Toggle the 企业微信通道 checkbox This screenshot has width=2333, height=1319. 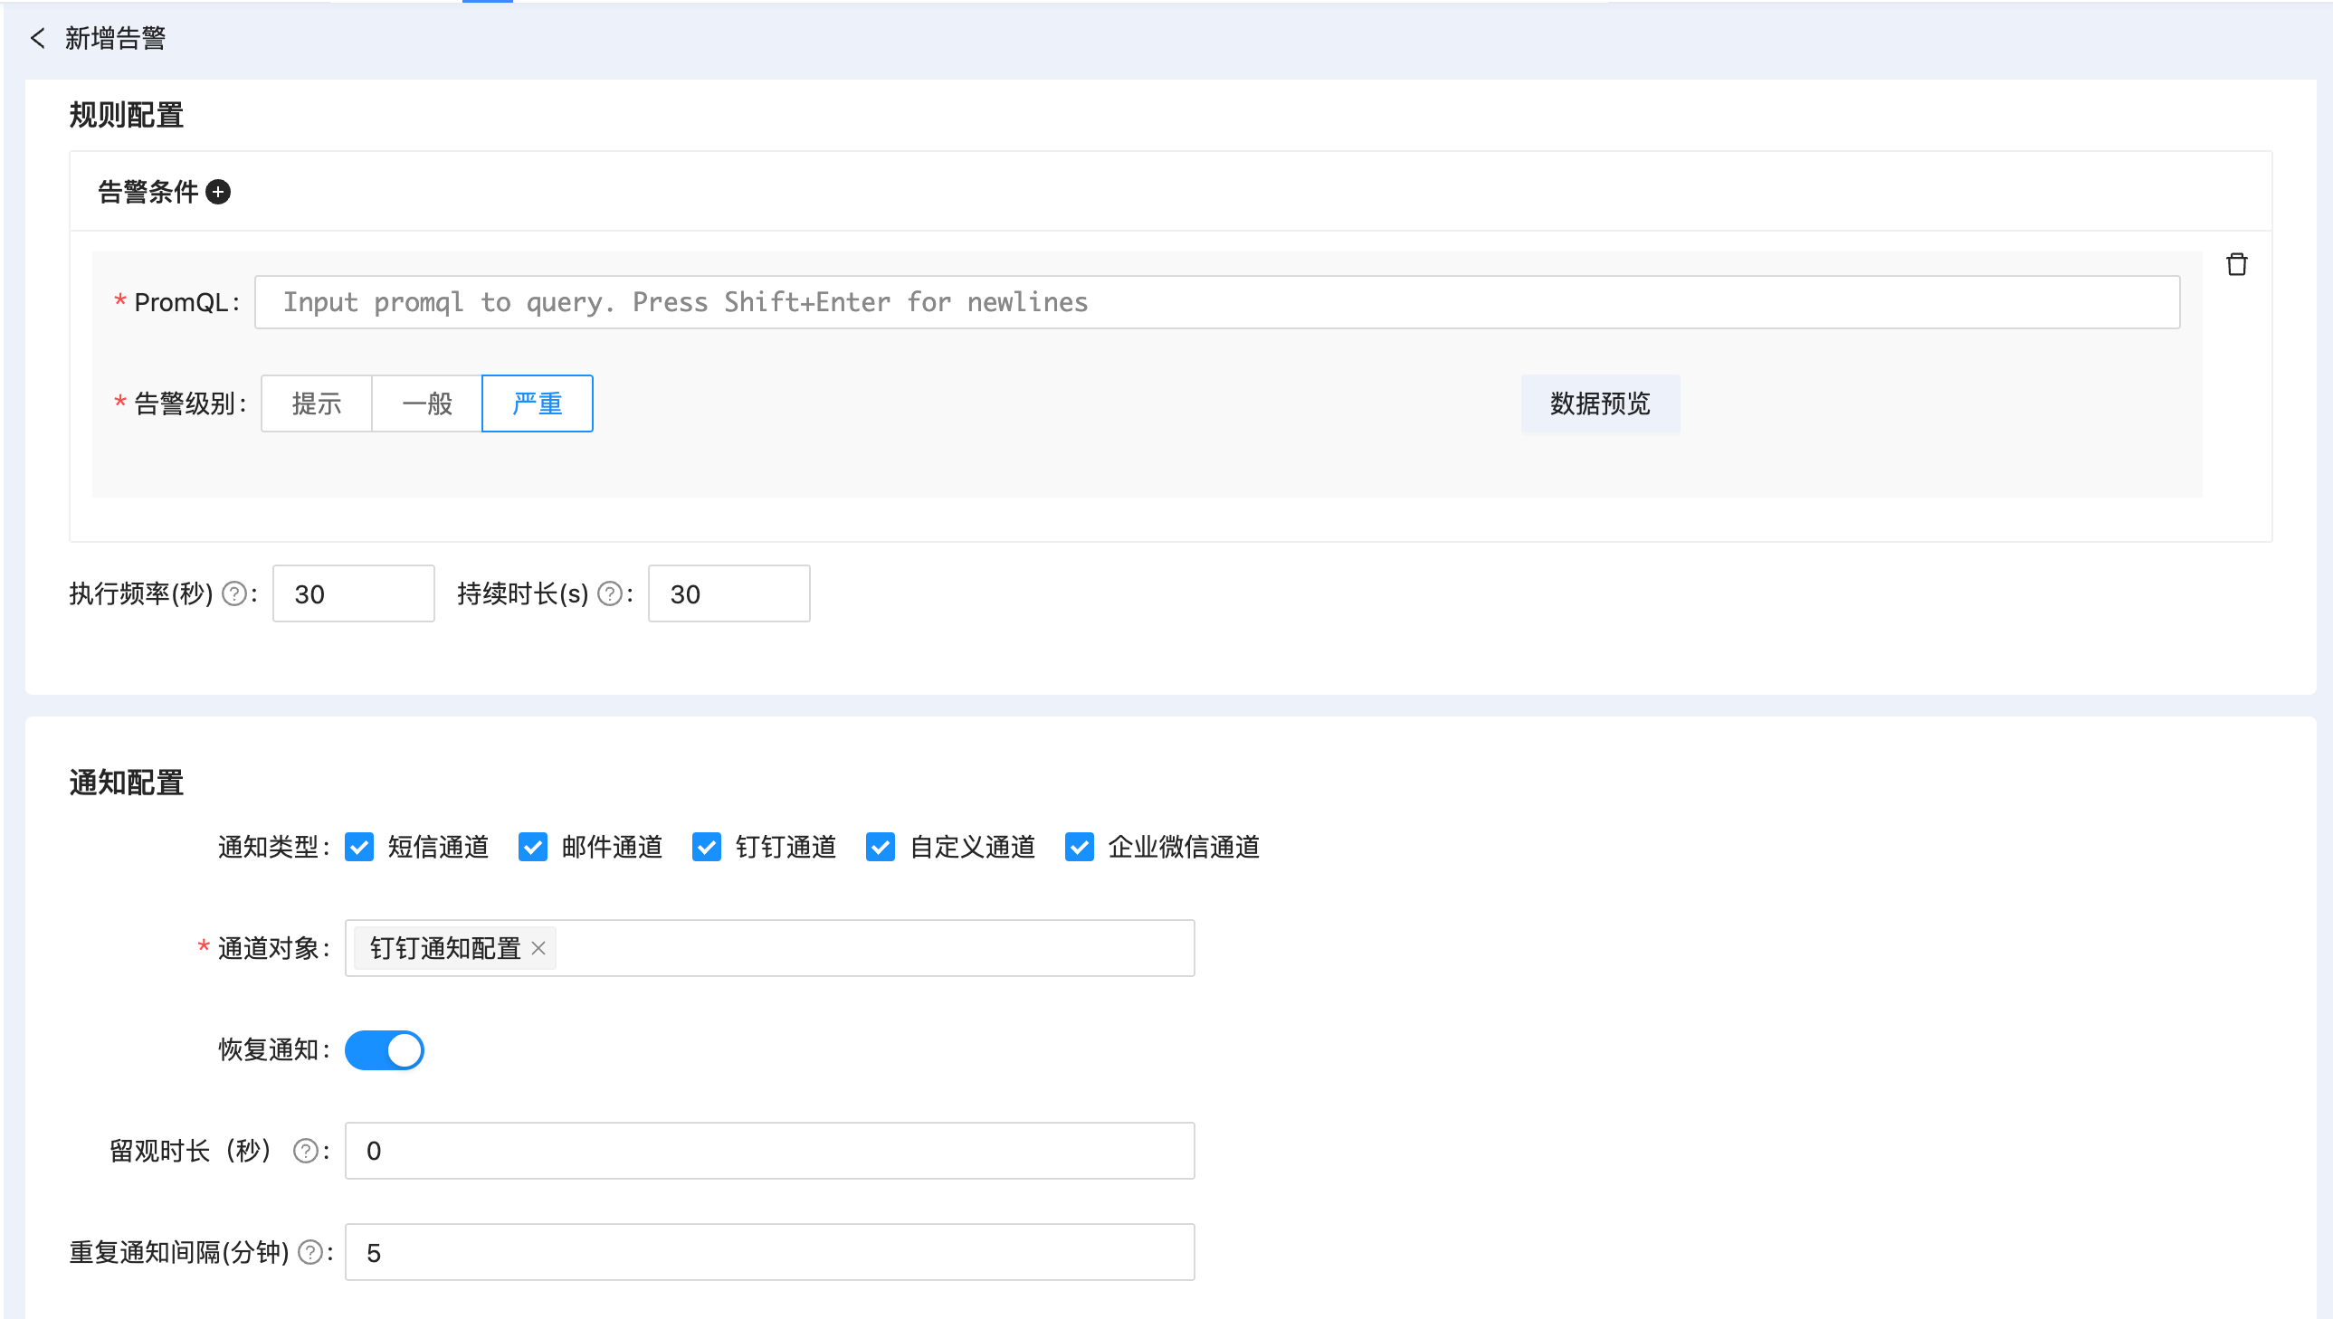[1079, 847]
